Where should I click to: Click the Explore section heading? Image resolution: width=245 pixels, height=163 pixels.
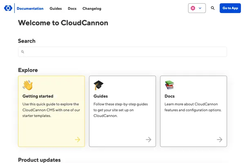pyautogui.click(x=28, y=70)
